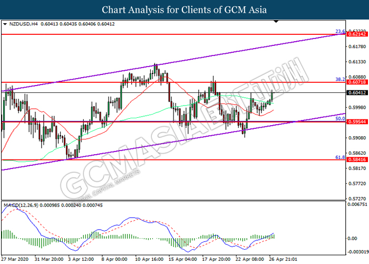Click the 0.61330 price axis value

point(357,62)
